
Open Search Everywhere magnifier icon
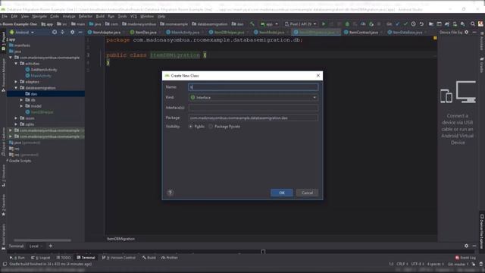[473, 24]
